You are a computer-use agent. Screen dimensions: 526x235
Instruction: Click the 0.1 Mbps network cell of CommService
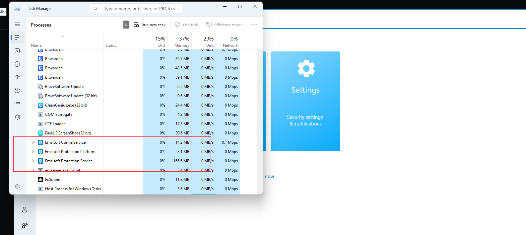(x=228, y=142)
